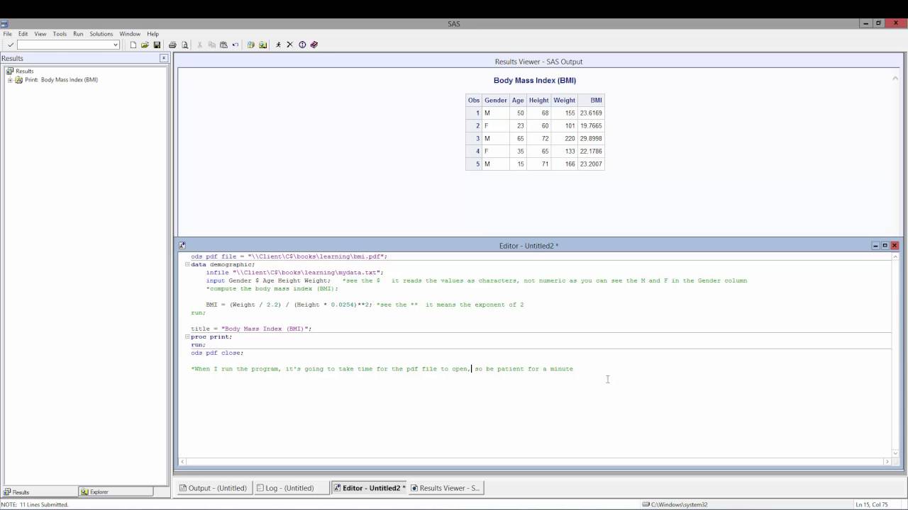Click the Break exclamation icon

[x=302, y=45]
